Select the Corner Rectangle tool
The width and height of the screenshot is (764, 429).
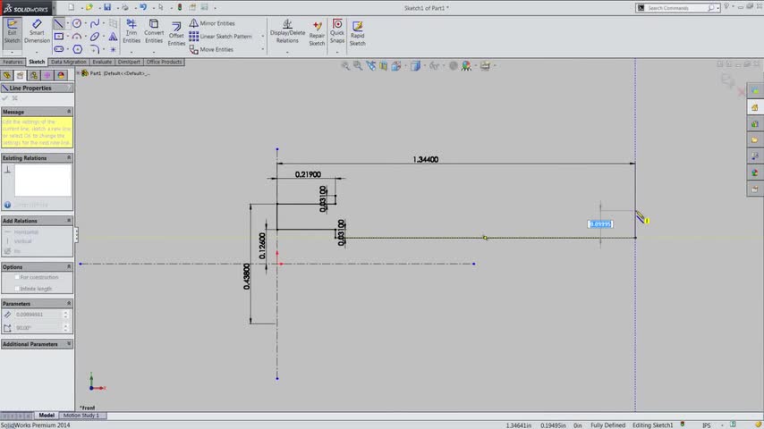[x=59, y=37]
